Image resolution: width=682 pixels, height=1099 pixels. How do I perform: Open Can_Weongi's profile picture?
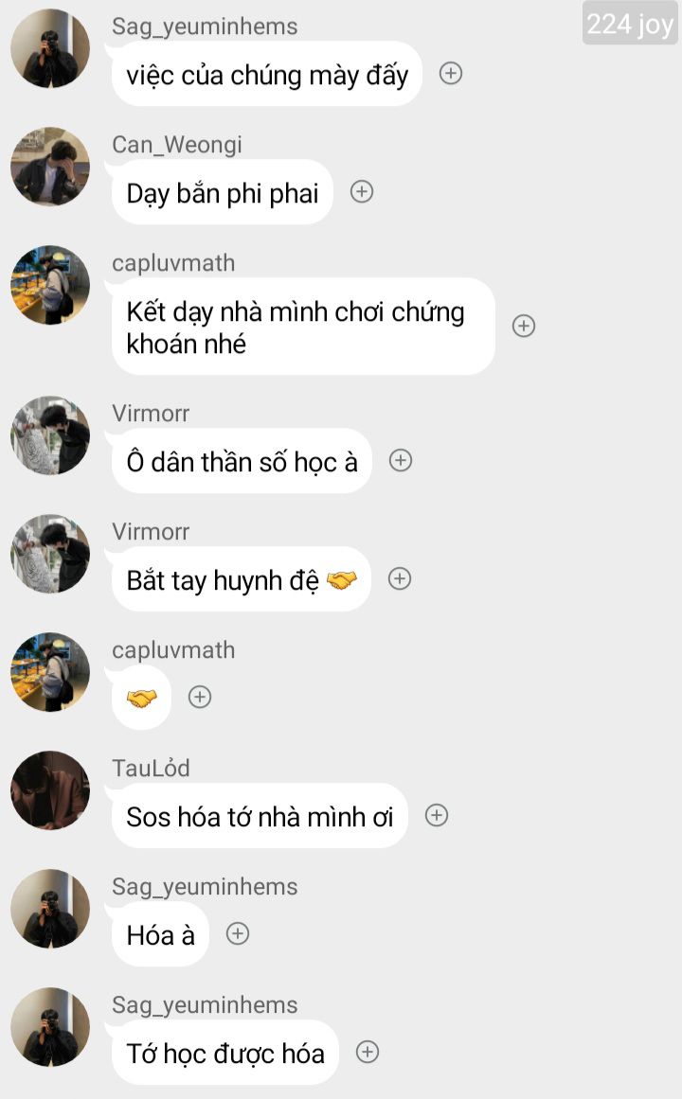(x=50, y=167)
